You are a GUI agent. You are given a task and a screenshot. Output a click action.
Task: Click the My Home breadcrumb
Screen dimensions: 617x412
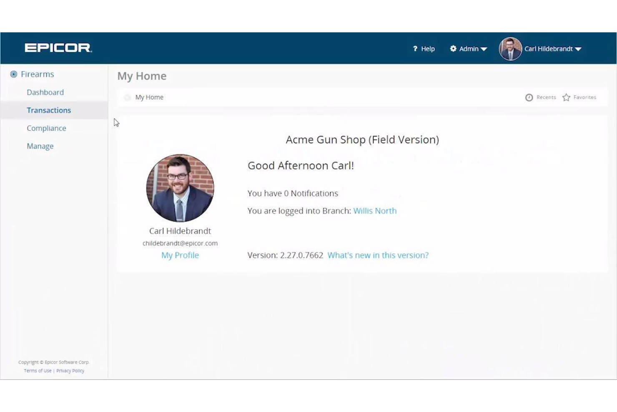pos(149,97)
